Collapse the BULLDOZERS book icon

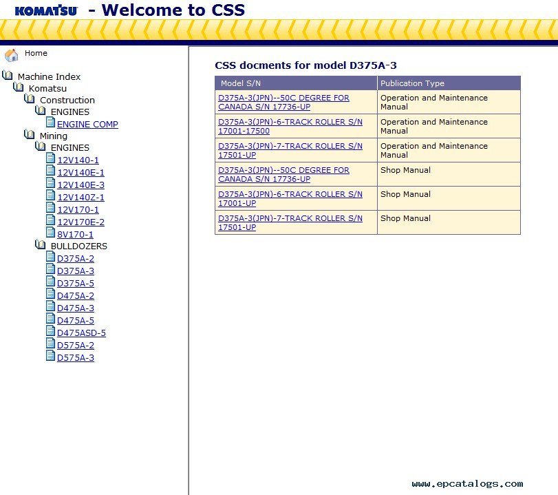[41, 244]
